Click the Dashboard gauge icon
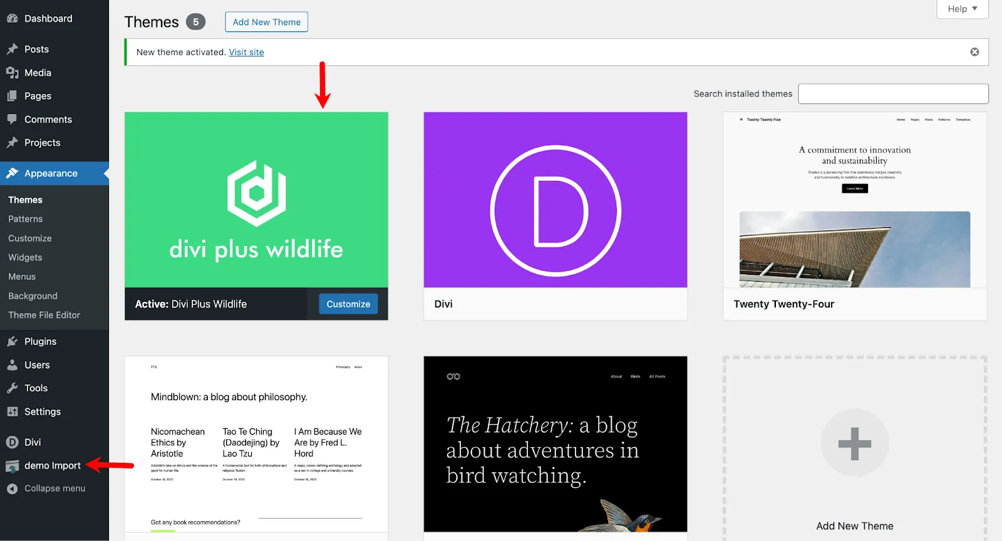This screenshot has width=1002, height=541. pos(13,19)
